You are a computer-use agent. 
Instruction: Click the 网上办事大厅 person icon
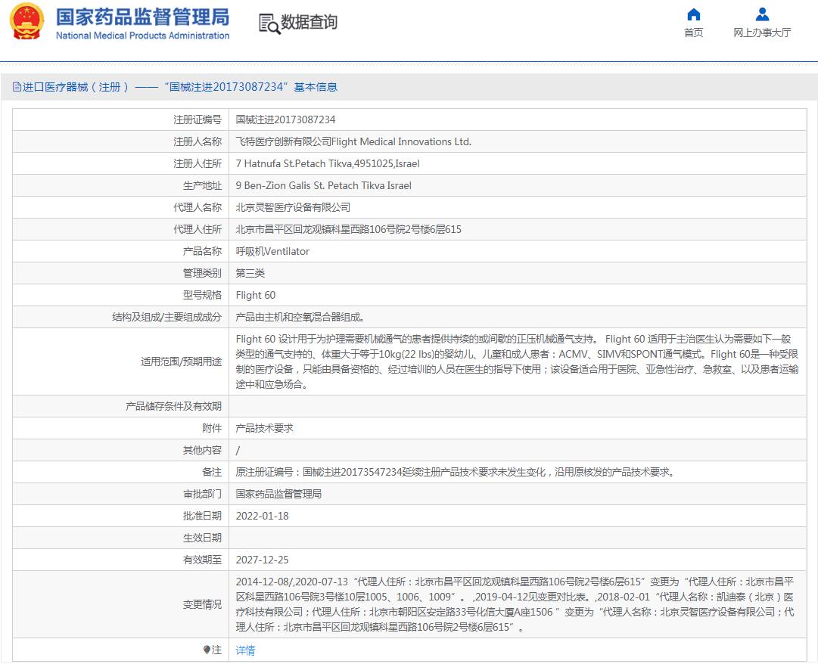(x=762, y=14)
